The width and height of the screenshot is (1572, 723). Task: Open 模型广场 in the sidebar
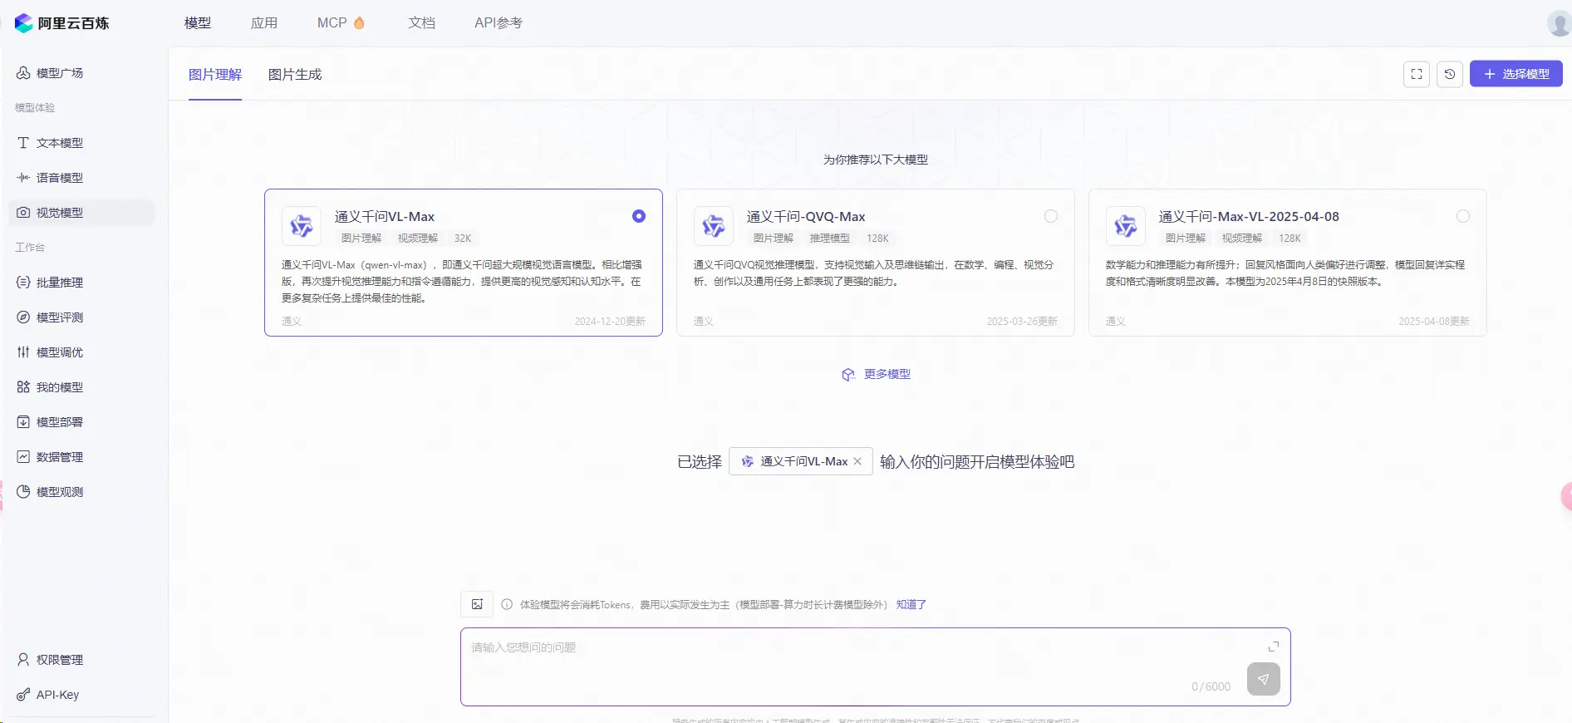click(81, 73)
